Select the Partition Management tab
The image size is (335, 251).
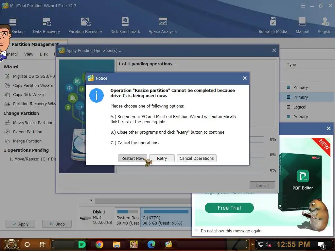[35, 44]
